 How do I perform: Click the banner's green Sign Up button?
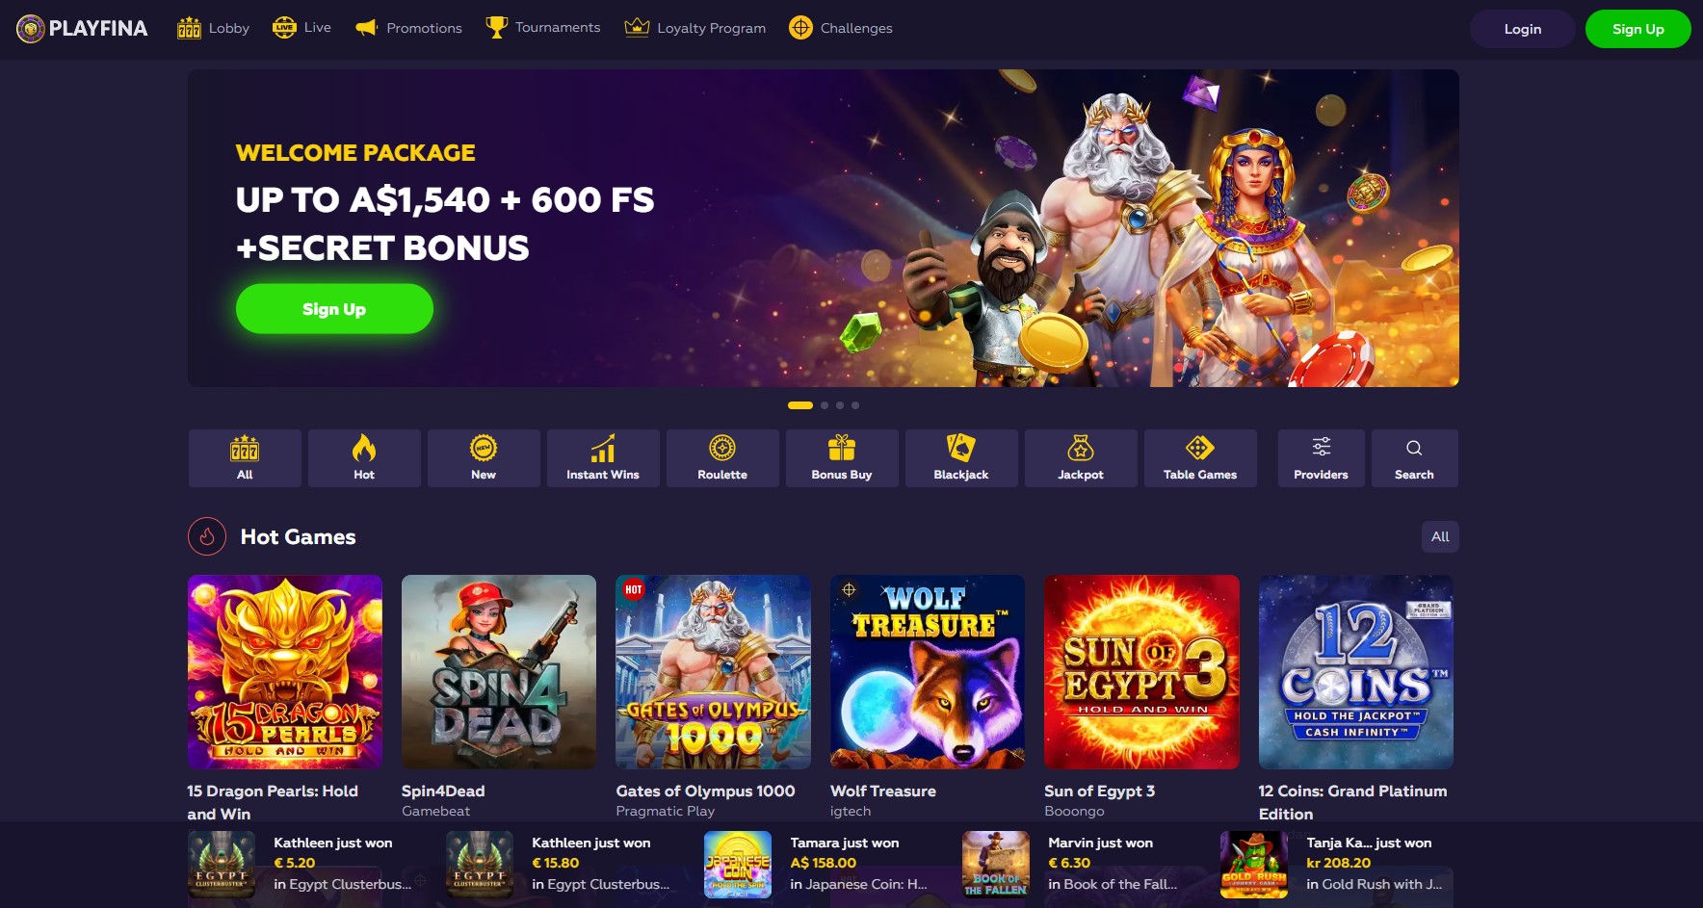[334, 309]
